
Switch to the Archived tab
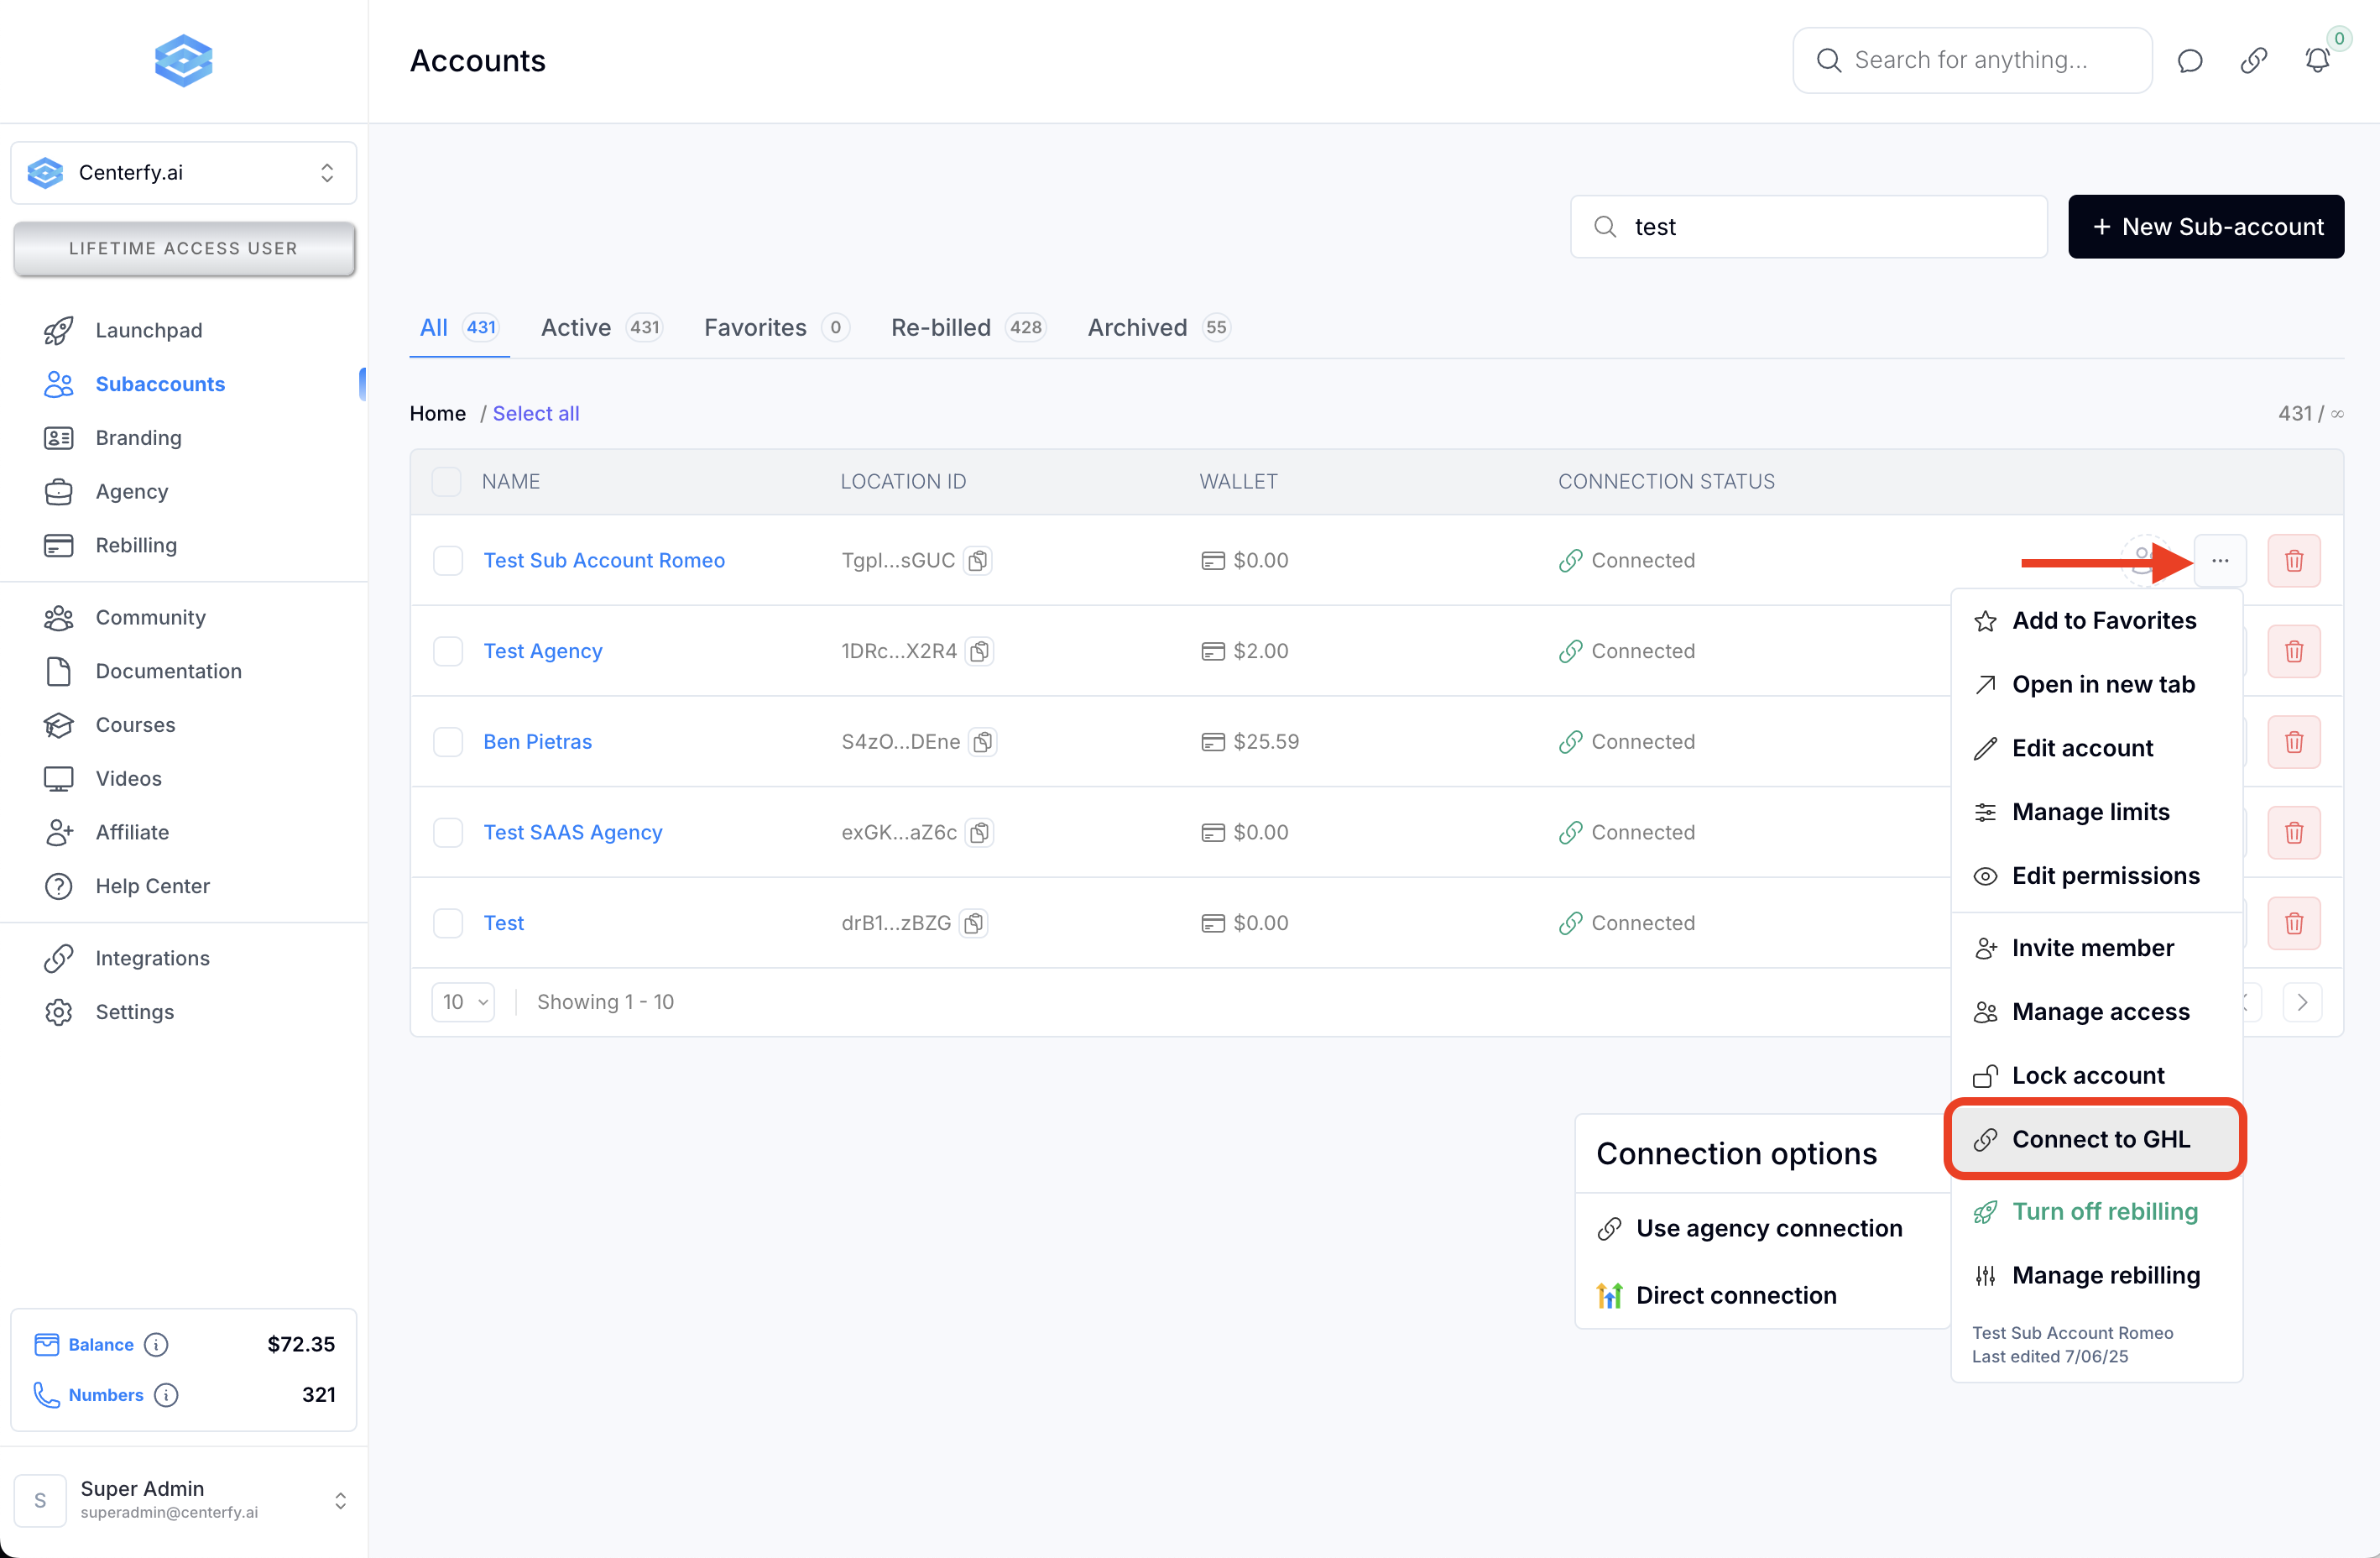tap(1137, 328)
